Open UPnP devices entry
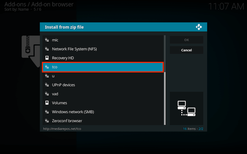247x154 pixels. [x=103, y=85]
